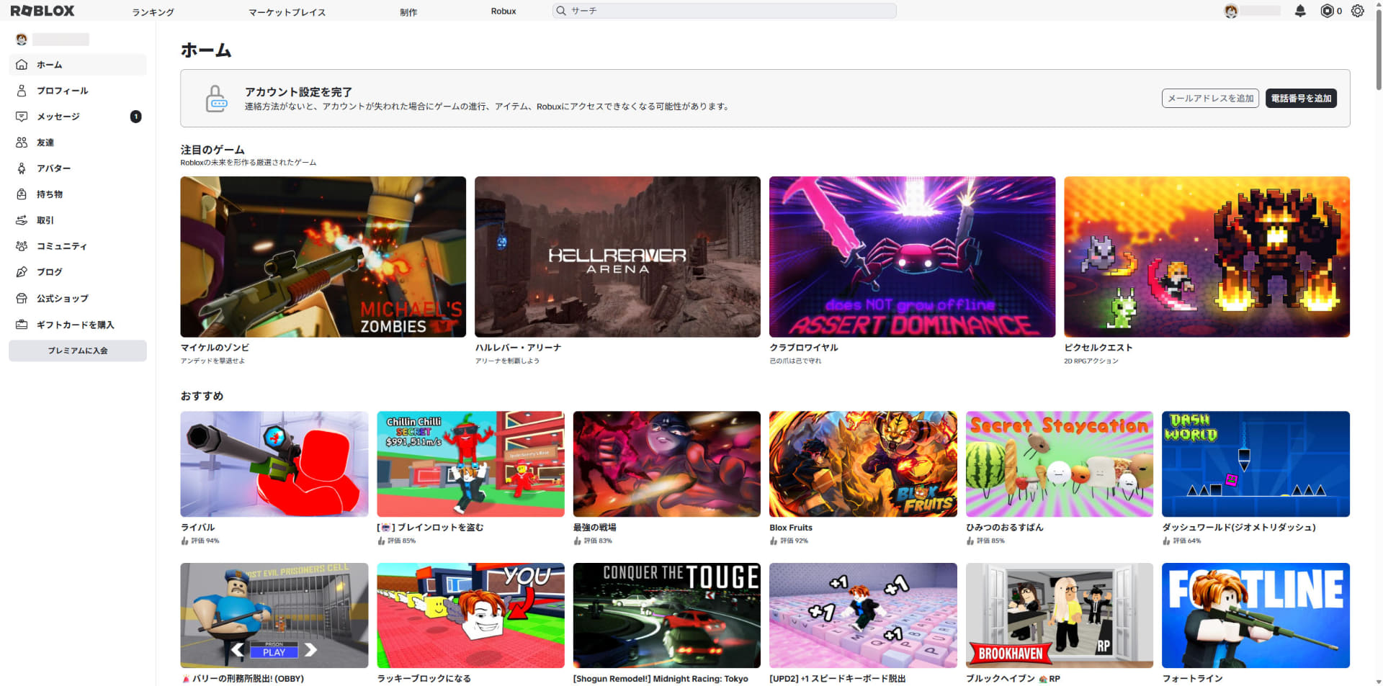Image resolution: width=1383 pixels, height=686 pixels.
Task: Click ホーム house icon in sidebar
Action: click(x=22, y=65)
